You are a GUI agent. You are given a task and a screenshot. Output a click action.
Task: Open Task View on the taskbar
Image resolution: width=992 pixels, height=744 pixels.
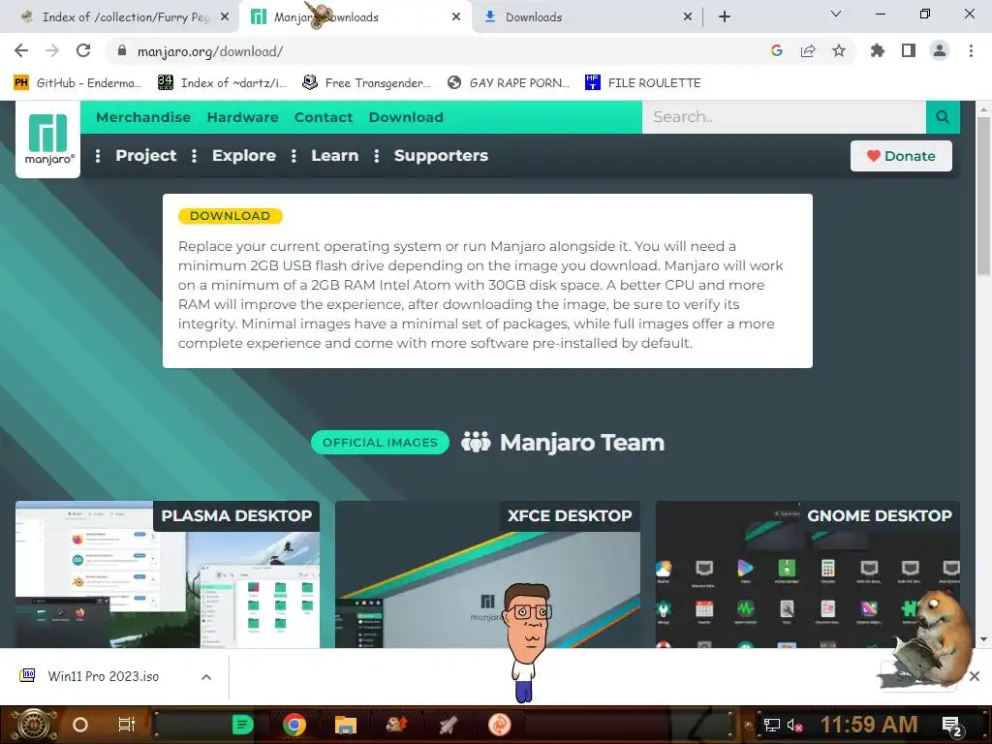click(127, 725)
